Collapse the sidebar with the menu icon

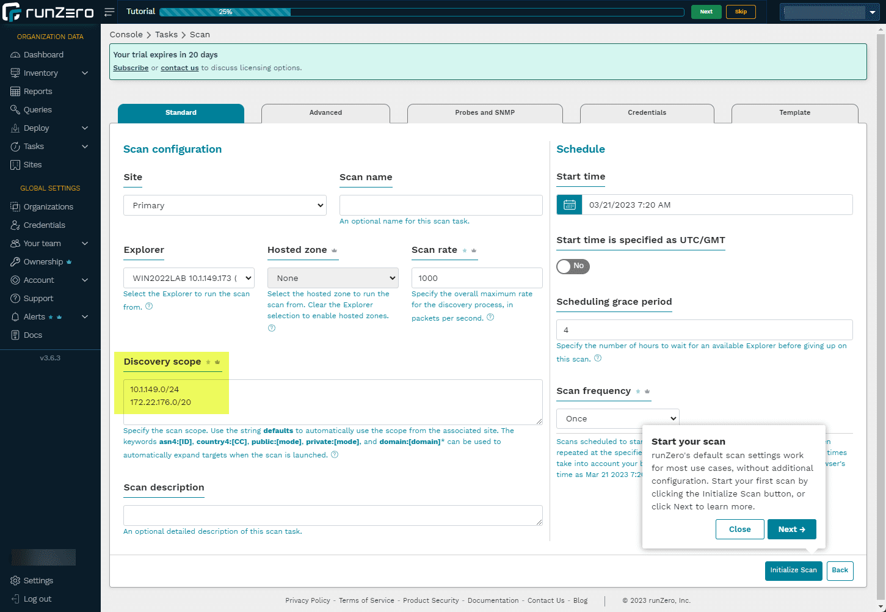pyautogui.click(x=109, y=12)
